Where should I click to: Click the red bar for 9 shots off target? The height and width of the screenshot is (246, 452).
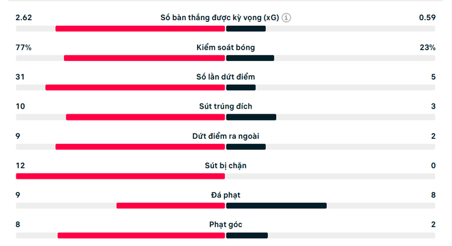(140, 147)
